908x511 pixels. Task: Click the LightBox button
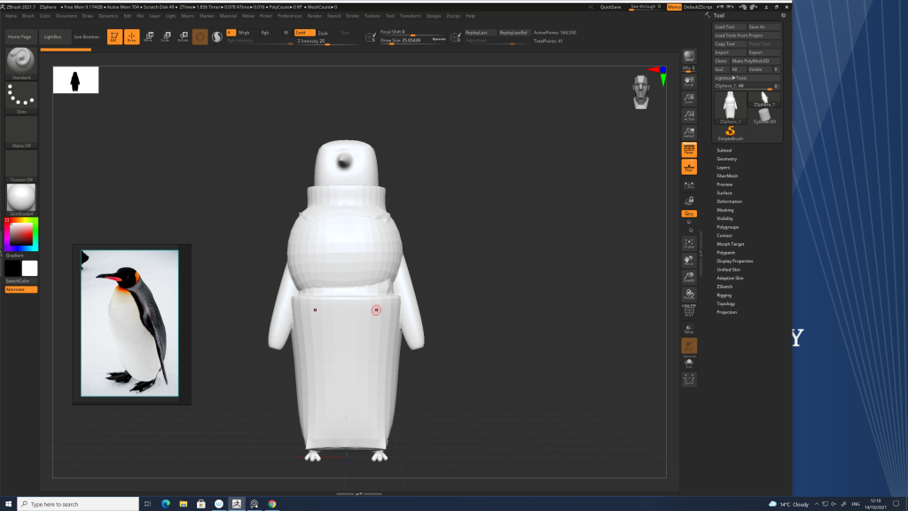[53, 36]
